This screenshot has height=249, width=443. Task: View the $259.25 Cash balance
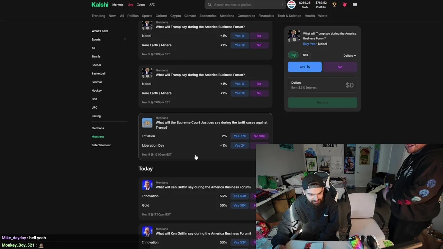coord(305,4)
